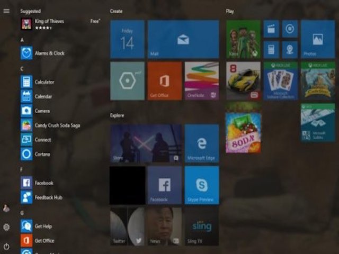The width and height of the screenshot is (339, 254).
Task: Open the Asphalt 8 racing car tile
Action: (x=244, y=81)
